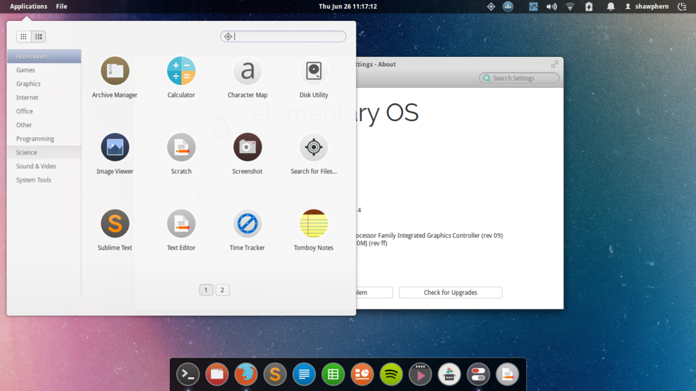Viewport: 696px width, 391px height.
Task: Click the crosshair indicator in top panel
Action: [491, 6]
